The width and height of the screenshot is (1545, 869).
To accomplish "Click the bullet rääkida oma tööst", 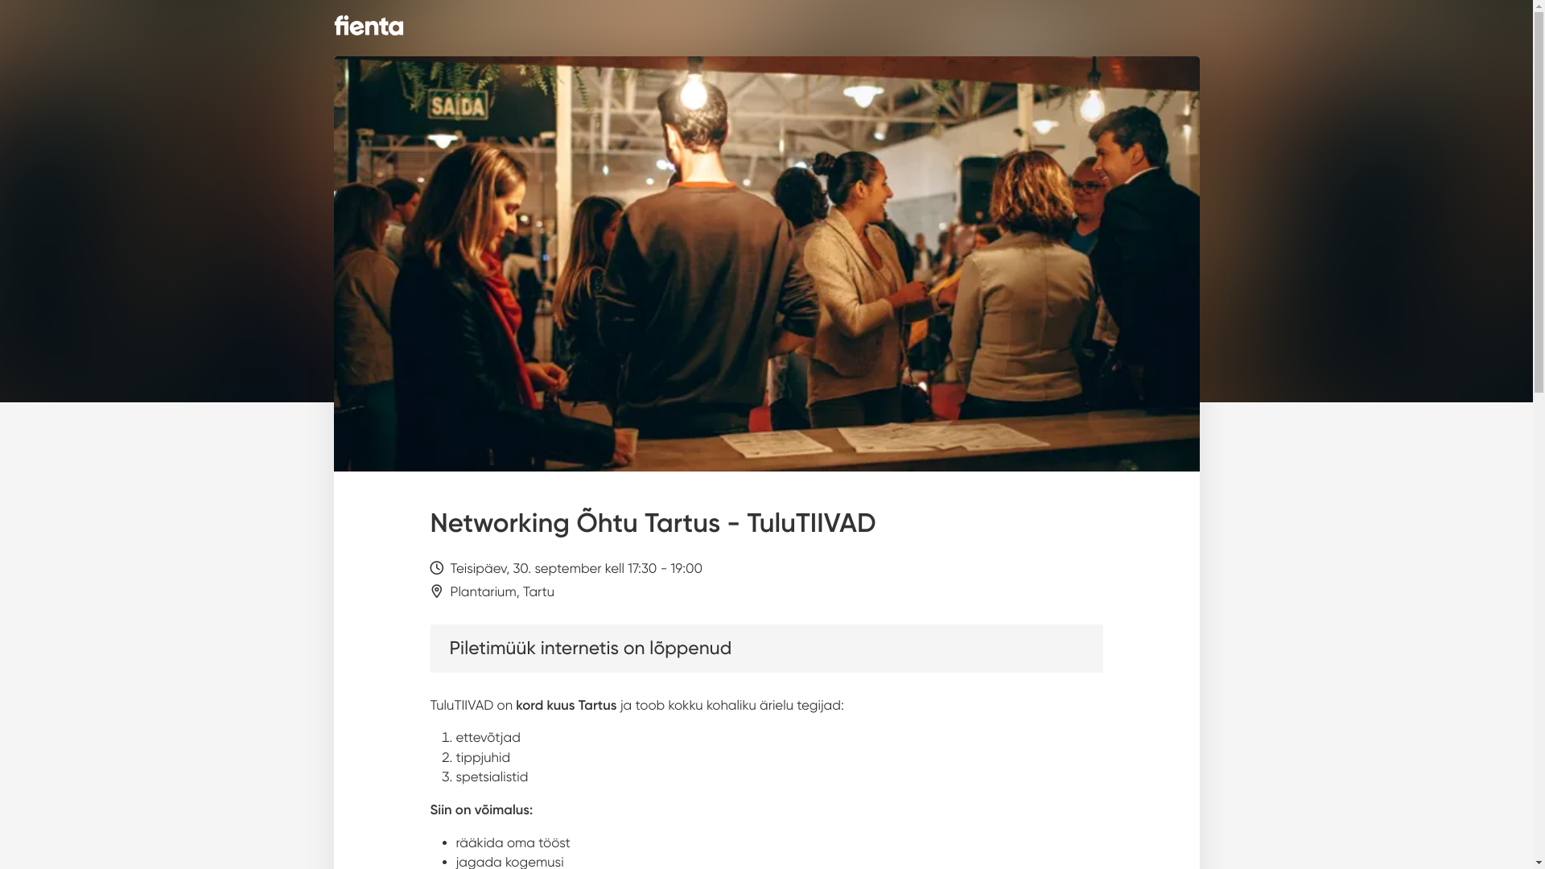I will pyautogui.click(x=513, y=842).
